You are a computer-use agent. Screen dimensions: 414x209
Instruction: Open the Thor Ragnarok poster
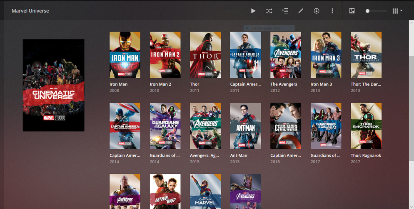pyautogui.click(x=366, y=126)
